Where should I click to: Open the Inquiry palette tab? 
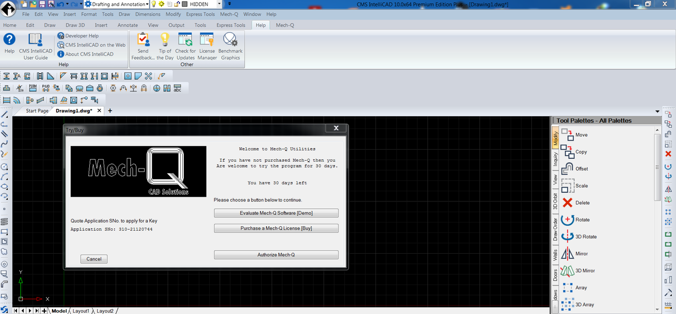pos(555,160)
